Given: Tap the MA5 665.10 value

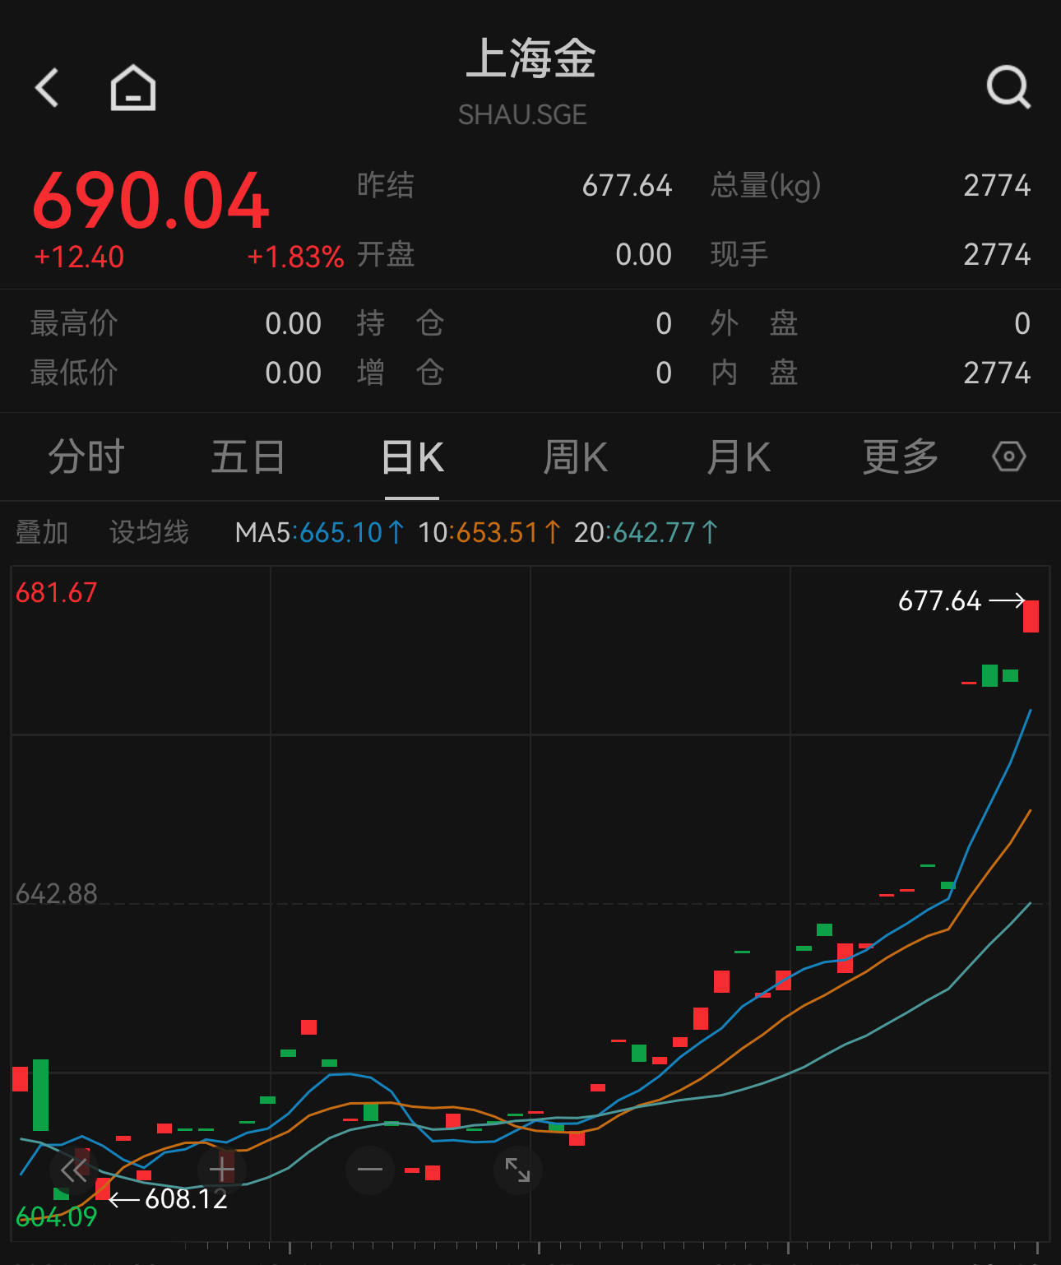Looking at the screenshot, I should pyautogui.click(x=341, y=533).
